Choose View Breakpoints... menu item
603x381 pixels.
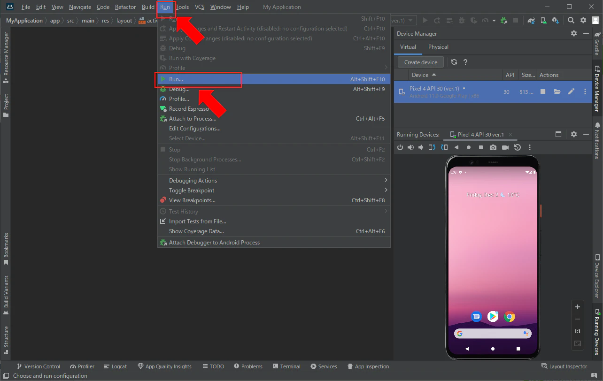(x=274, y=200)
